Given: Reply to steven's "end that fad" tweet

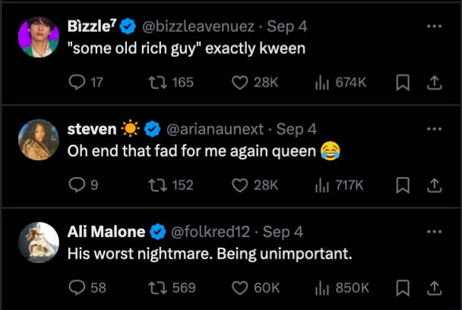Looking at the screenshot, I should coord(77,185).
